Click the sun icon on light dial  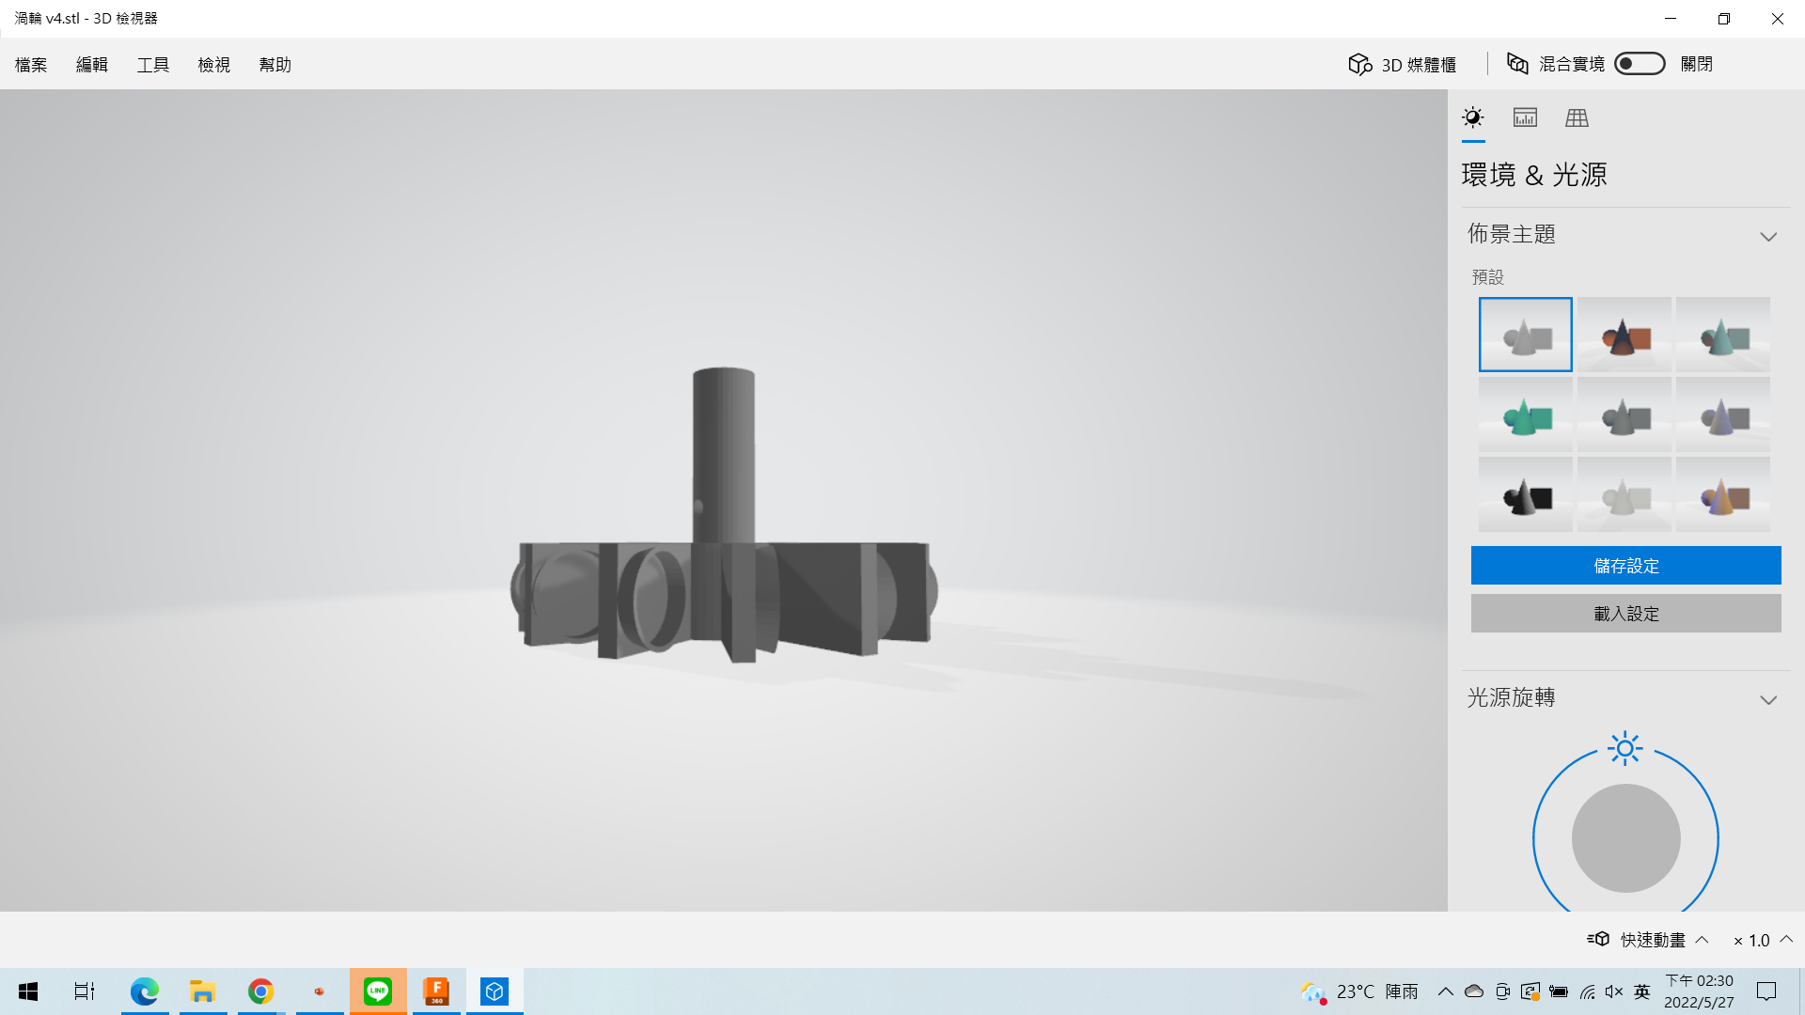coord(1624,749)
